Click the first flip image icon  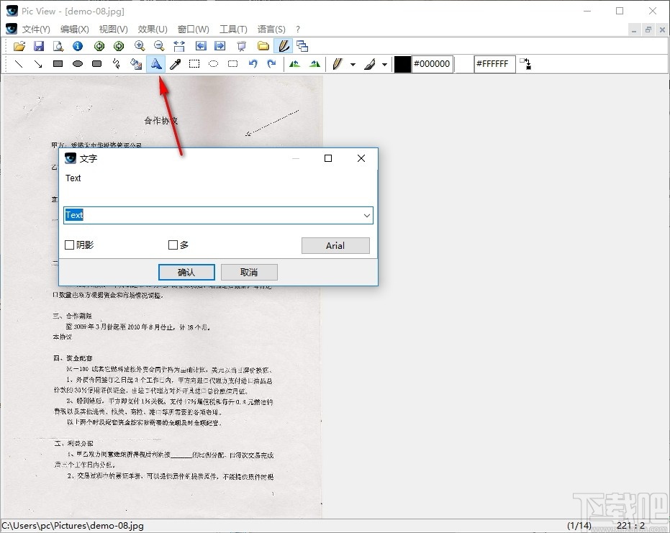[x=294, y=64]
